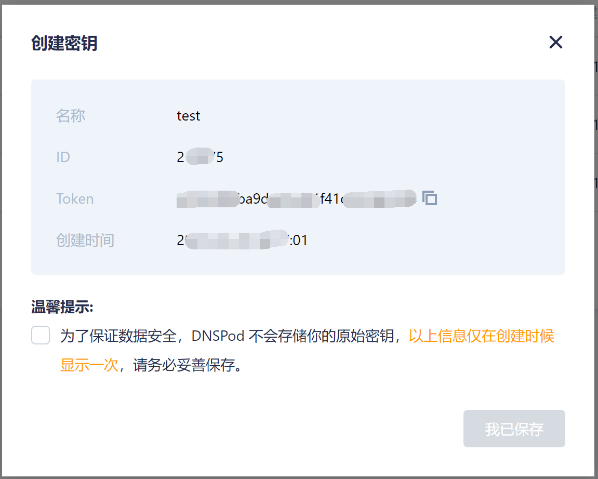Tick the checkbox before the DNSPod warning text
This screenshot has height=479, width=598.
point(40,336)
